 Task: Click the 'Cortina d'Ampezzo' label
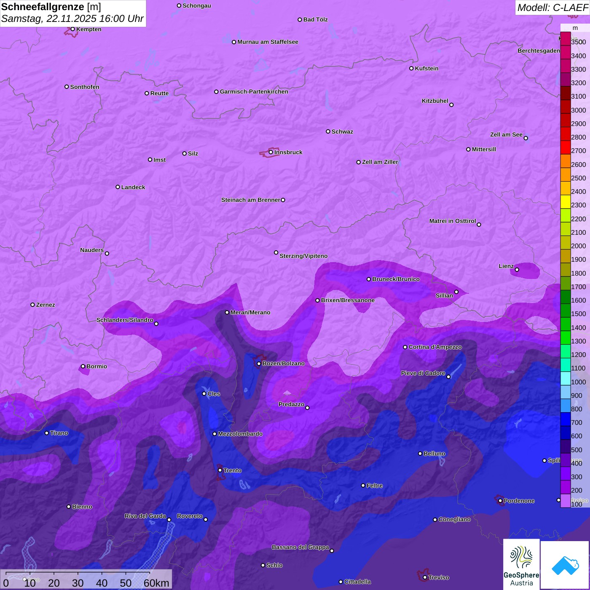tap(435, 347)
